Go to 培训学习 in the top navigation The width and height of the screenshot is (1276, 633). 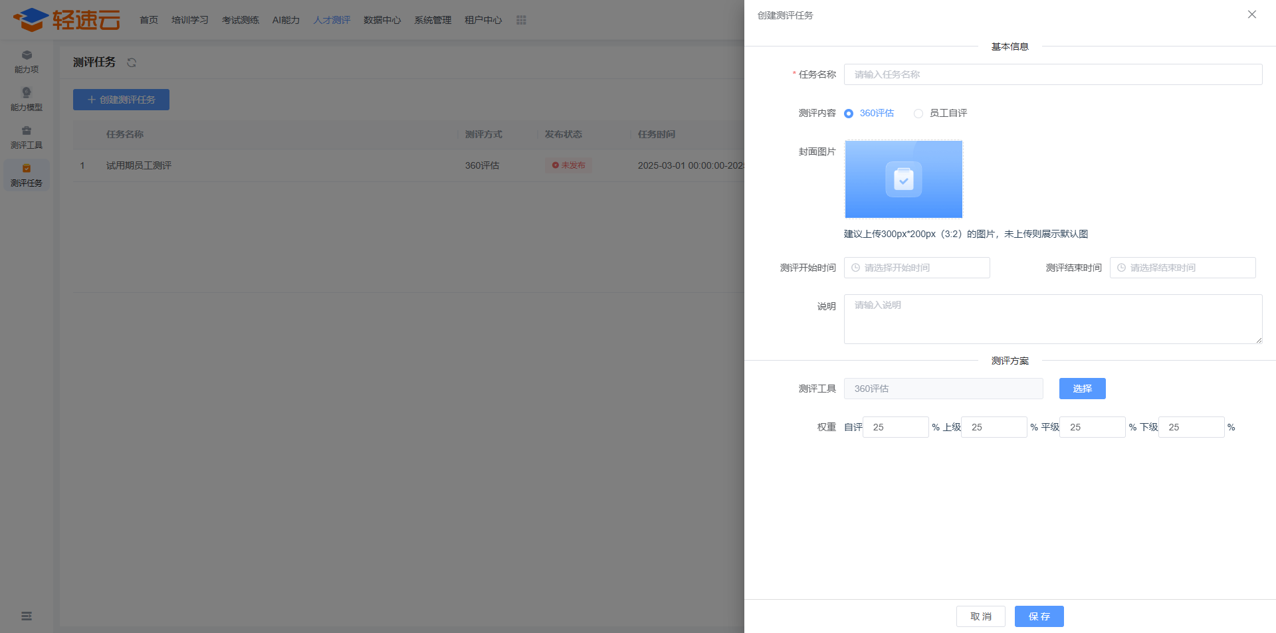click(190, 20)
